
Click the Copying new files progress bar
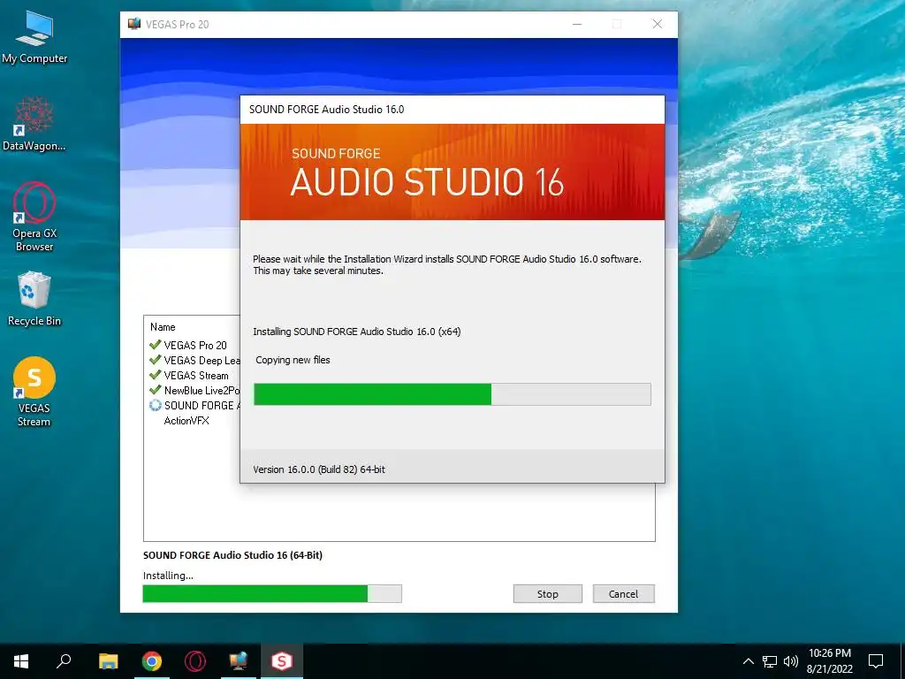click(452, 393)
